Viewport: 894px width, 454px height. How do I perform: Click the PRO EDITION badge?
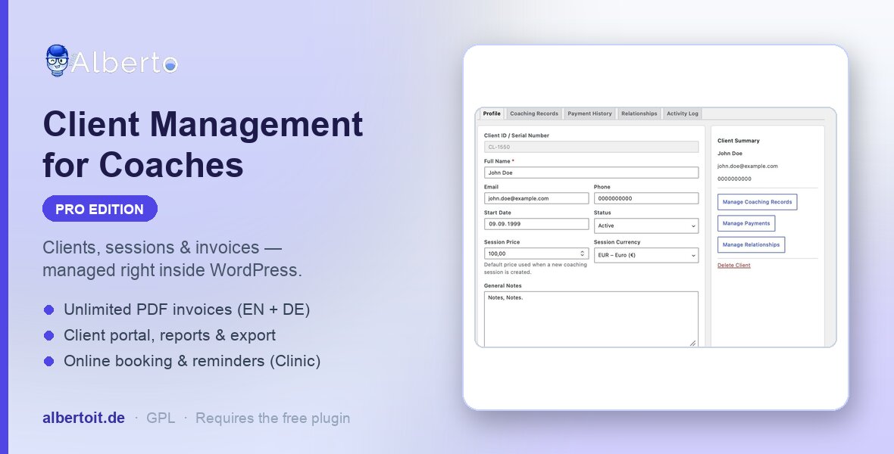(x=100, y=209)
